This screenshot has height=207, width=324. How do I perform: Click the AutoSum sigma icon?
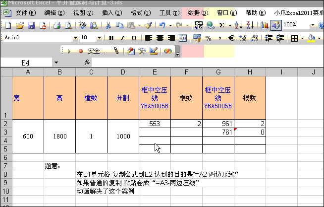[221, 25]
